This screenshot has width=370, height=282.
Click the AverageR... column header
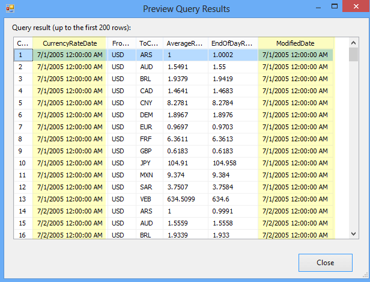click(x=186, y=43)
